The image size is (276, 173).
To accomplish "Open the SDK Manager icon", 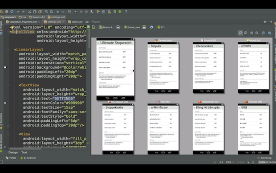I will point(115,12).
